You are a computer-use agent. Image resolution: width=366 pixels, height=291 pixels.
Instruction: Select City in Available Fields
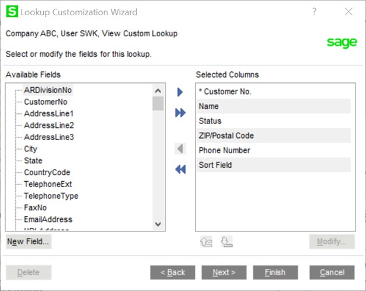click(x=30, y=149)
